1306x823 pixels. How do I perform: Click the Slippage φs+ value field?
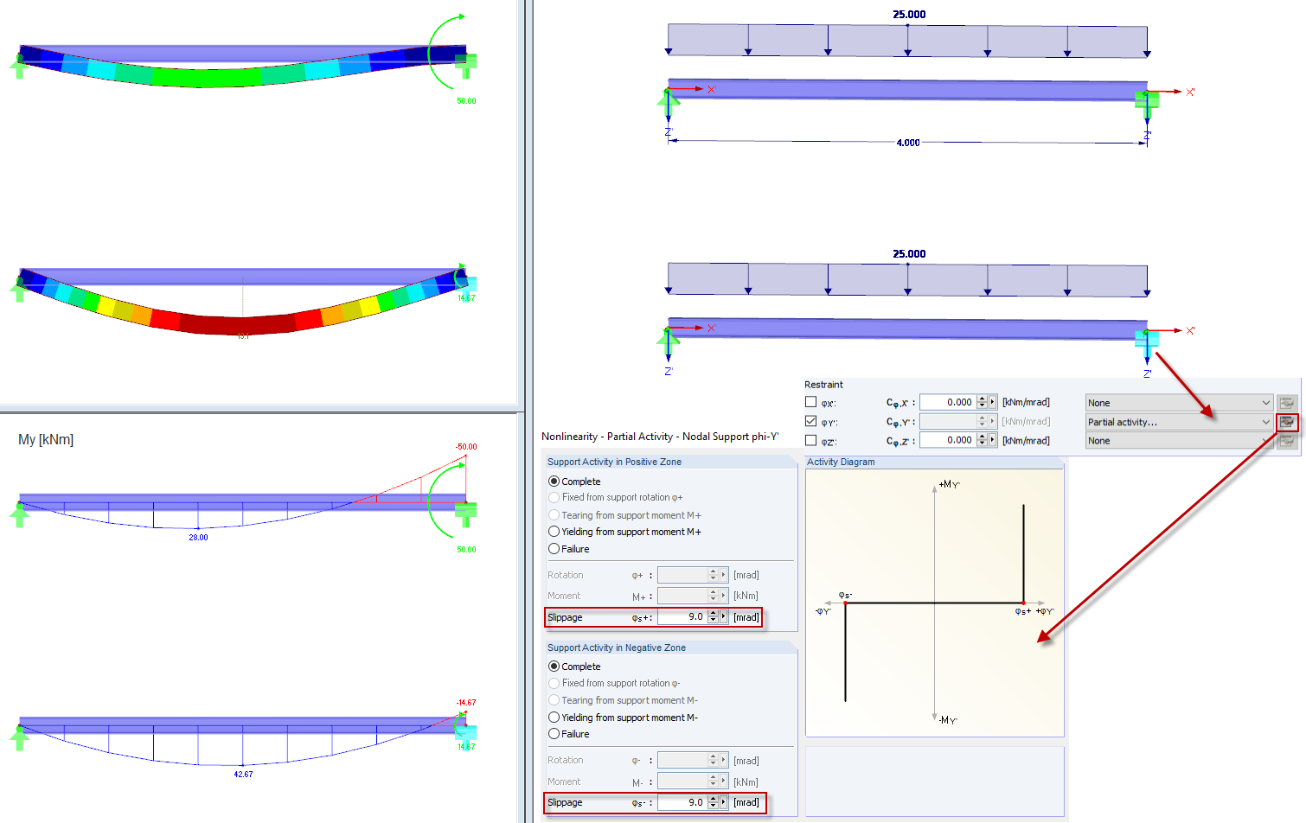click(682, 617)
